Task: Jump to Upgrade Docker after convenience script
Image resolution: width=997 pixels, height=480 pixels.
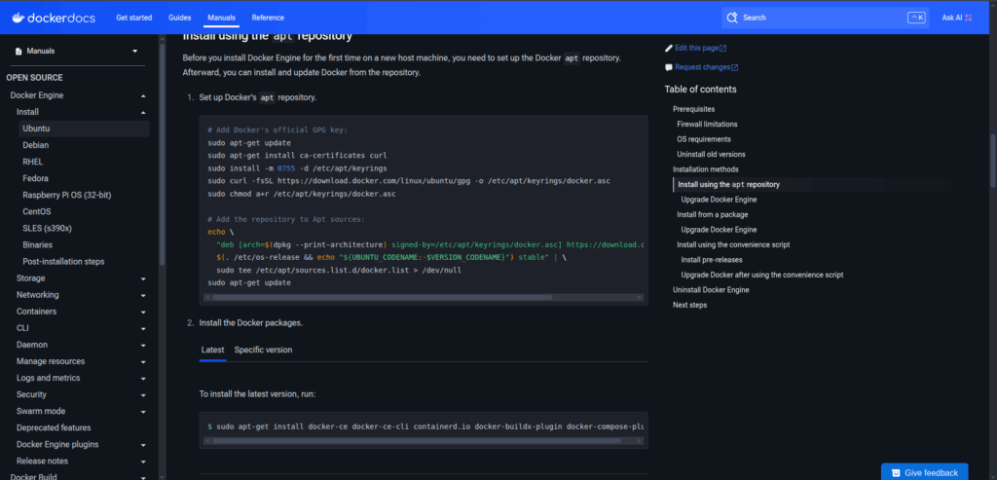Action: click(761, 275)
